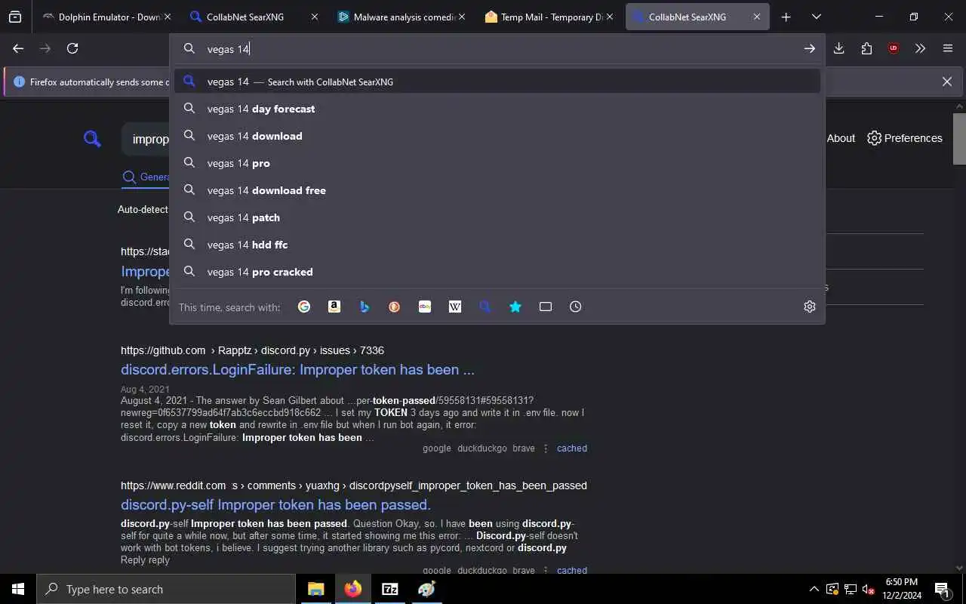
Task: Open the SearXNG About page
Action: 841,138
